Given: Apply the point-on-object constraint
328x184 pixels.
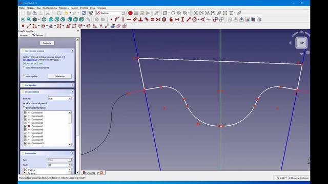Looking at the screenshot, I should [x=117, y=19].
